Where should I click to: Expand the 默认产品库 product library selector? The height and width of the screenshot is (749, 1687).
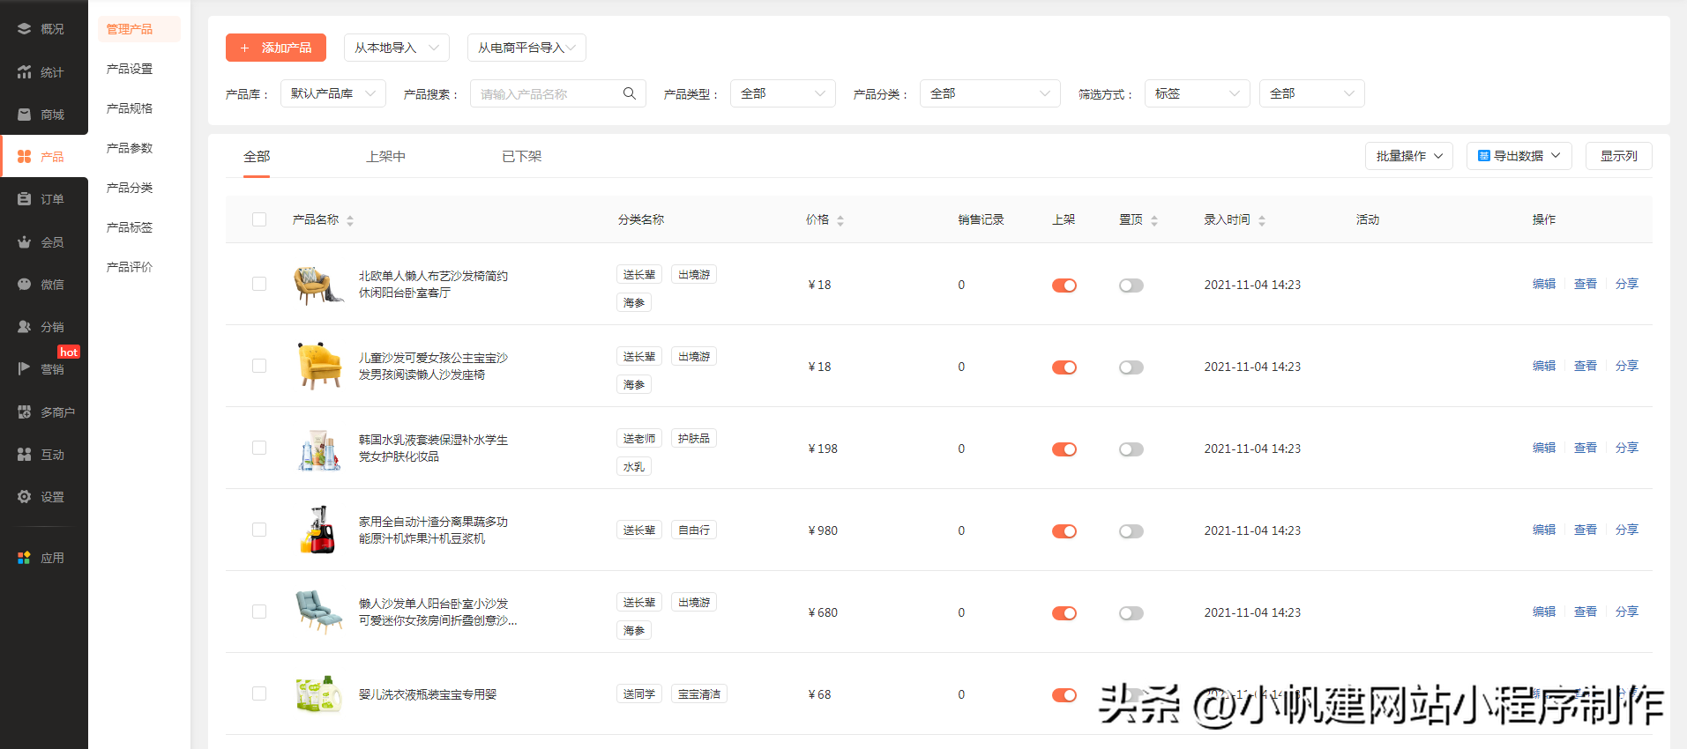tap(332, 93)
